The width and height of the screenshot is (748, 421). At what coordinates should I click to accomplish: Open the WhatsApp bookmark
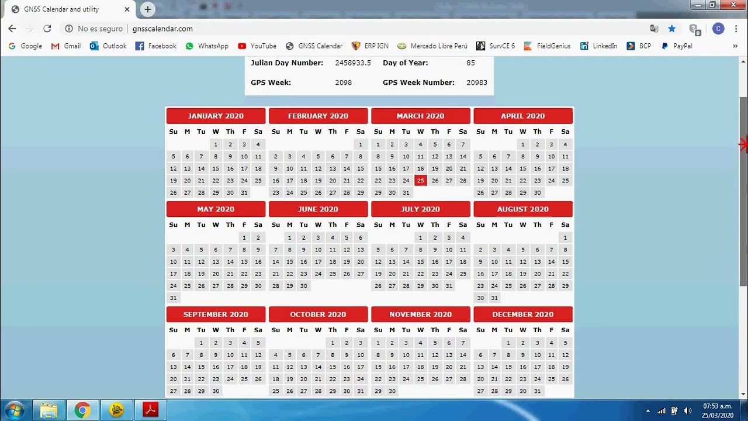point(207,46)
